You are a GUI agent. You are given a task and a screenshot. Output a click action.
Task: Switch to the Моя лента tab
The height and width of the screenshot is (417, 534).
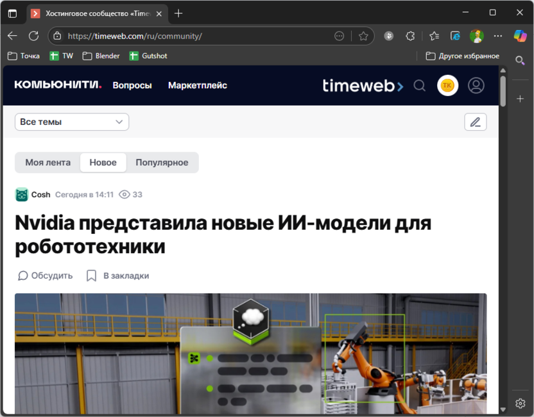[47, 162]
